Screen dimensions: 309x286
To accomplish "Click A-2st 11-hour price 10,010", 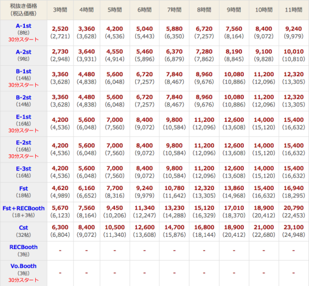I will click(x=293, y=51).
